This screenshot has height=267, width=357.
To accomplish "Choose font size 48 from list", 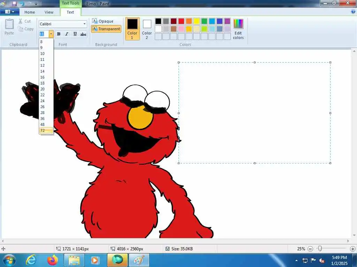I will tap(46, 124).
